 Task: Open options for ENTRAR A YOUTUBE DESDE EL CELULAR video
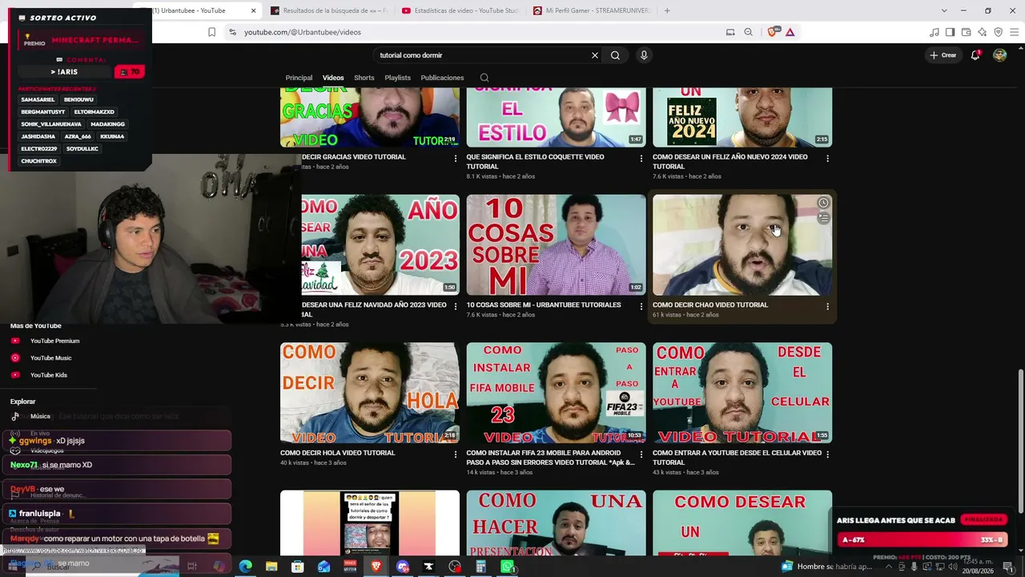coord(827,454)
